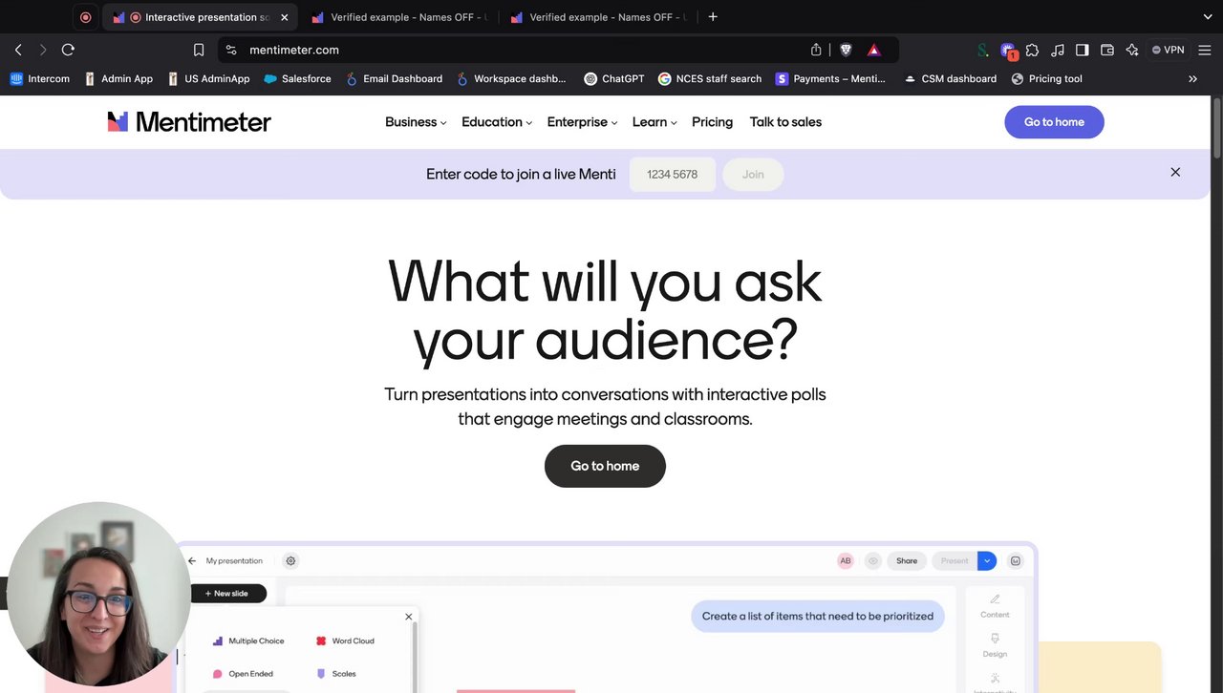Image resolution: width=1223 pixels, height=693 pixels.
Task: Click the Share button in the preview
Action: coord(907,560)
